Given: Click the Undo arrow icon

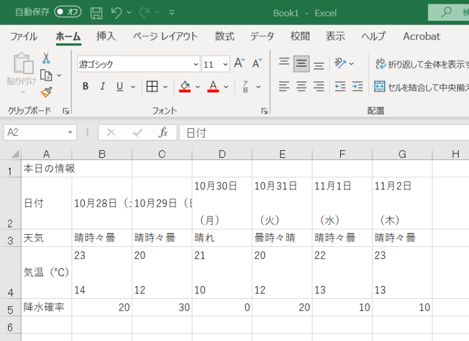Looking at the screenshot, I should 117,12.
